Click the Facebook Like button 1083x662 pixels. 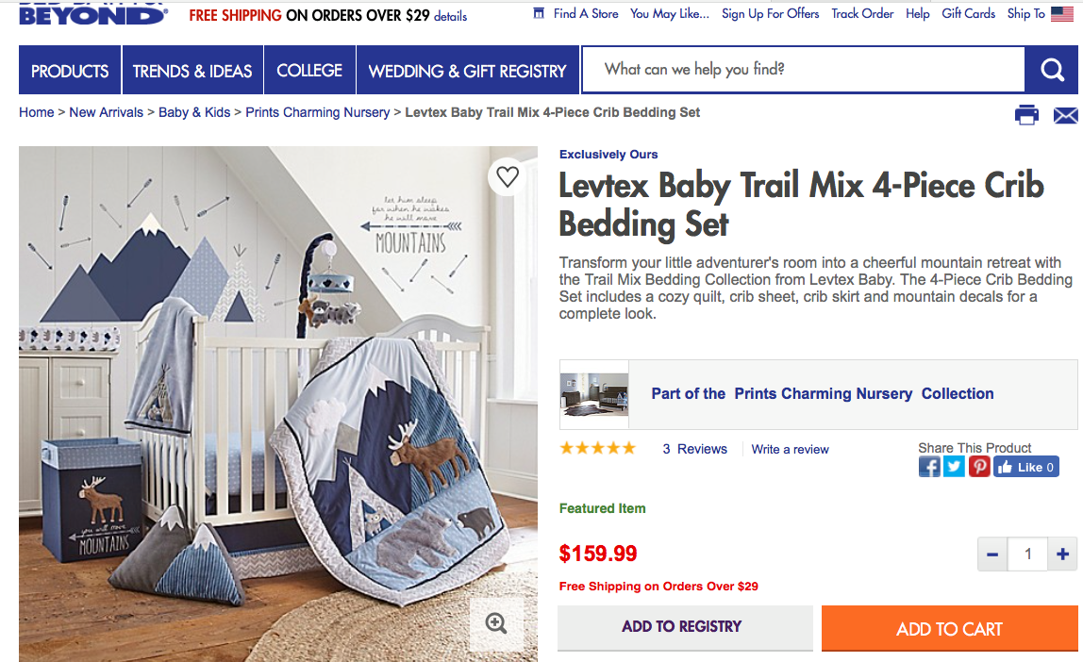1025,467
